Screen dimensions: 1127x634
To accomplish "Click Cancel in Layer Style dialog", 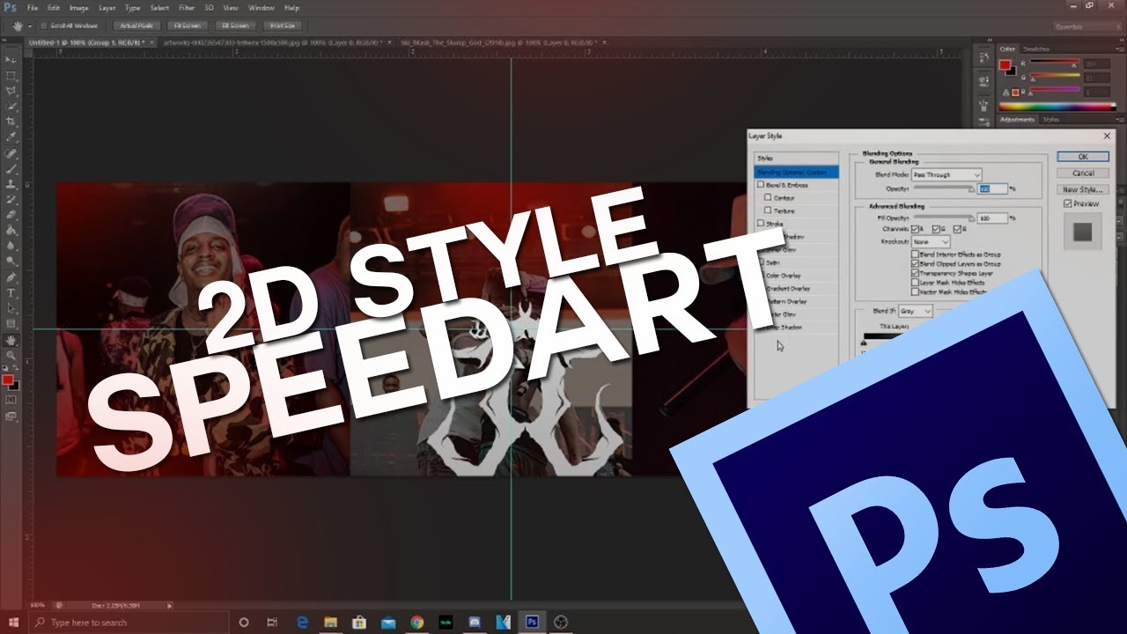I will 1084,173.
